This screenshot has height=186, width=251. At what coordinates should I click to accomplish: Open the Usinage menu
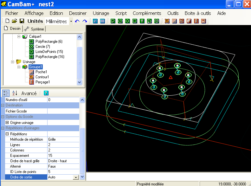pyautogui.click(x=101, y=13)
